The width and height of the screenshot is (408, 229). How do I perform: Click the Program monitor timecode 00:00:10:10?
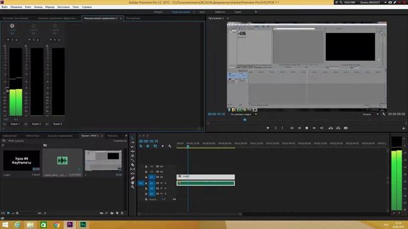(x=216, y=114)
